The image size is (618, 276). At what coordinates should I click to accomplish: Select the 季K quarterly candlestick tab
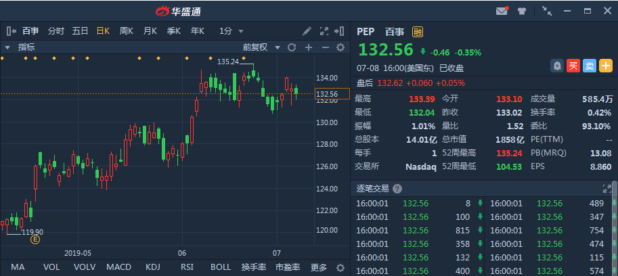[x=174, y=31]
